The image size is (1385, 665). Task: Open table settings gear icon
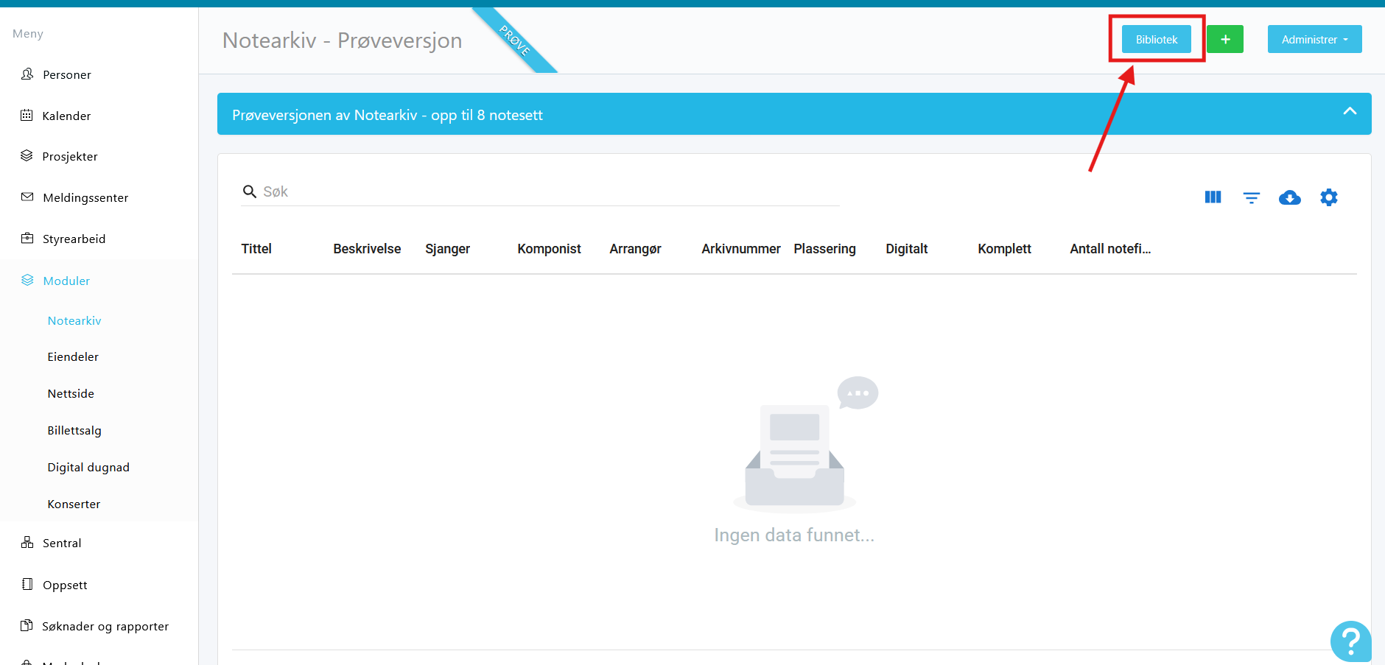pos(1328,197)
